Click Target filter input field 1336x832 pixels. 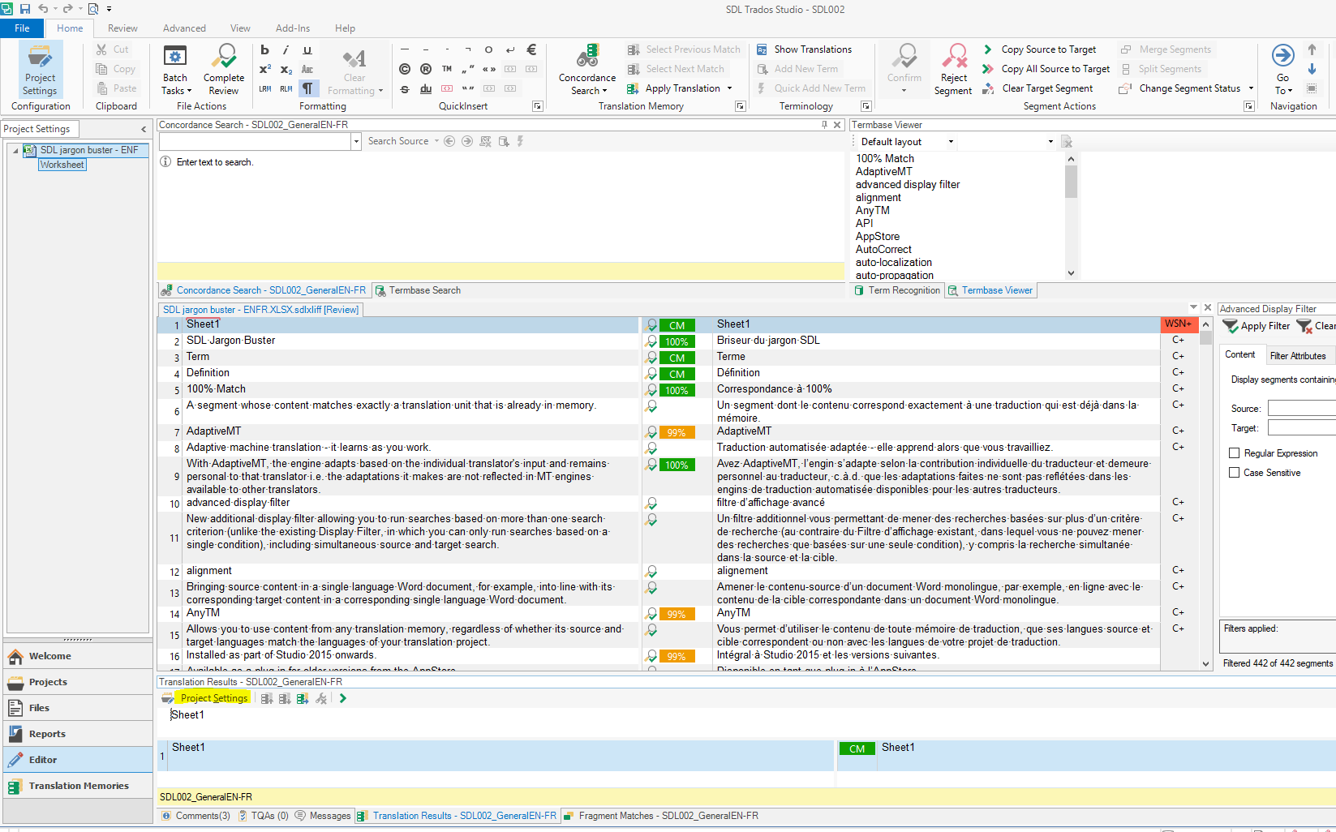[x=1301, y=427]
